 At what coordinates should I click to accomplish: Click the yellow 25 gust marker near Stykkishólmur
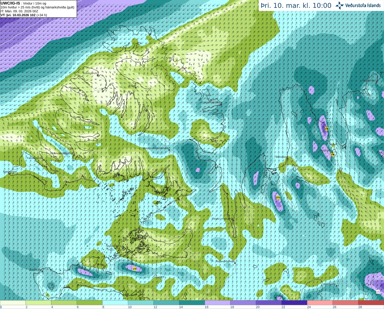[135, 269]
